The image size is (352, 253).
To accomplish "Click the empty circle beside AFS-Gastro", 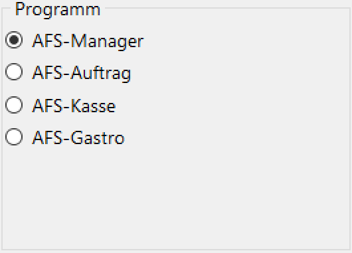I will coord(14,137).
